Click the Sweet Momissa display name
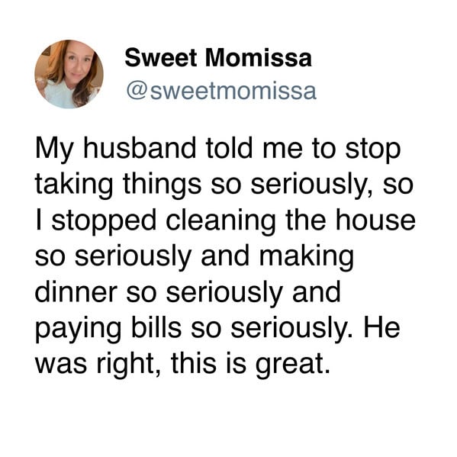The width and height of the screenshot is (457, 457). [218, 58]
